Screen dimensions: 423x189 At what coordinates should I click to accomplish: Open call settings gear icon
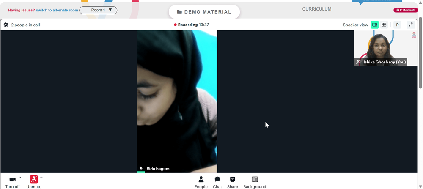click(x=6, y=25)
